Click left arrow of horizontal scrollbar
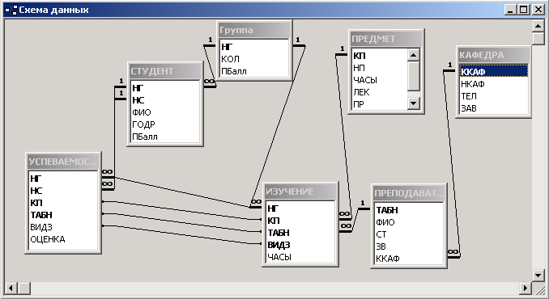Screen dimensions: 549x299 pos(11,288)
